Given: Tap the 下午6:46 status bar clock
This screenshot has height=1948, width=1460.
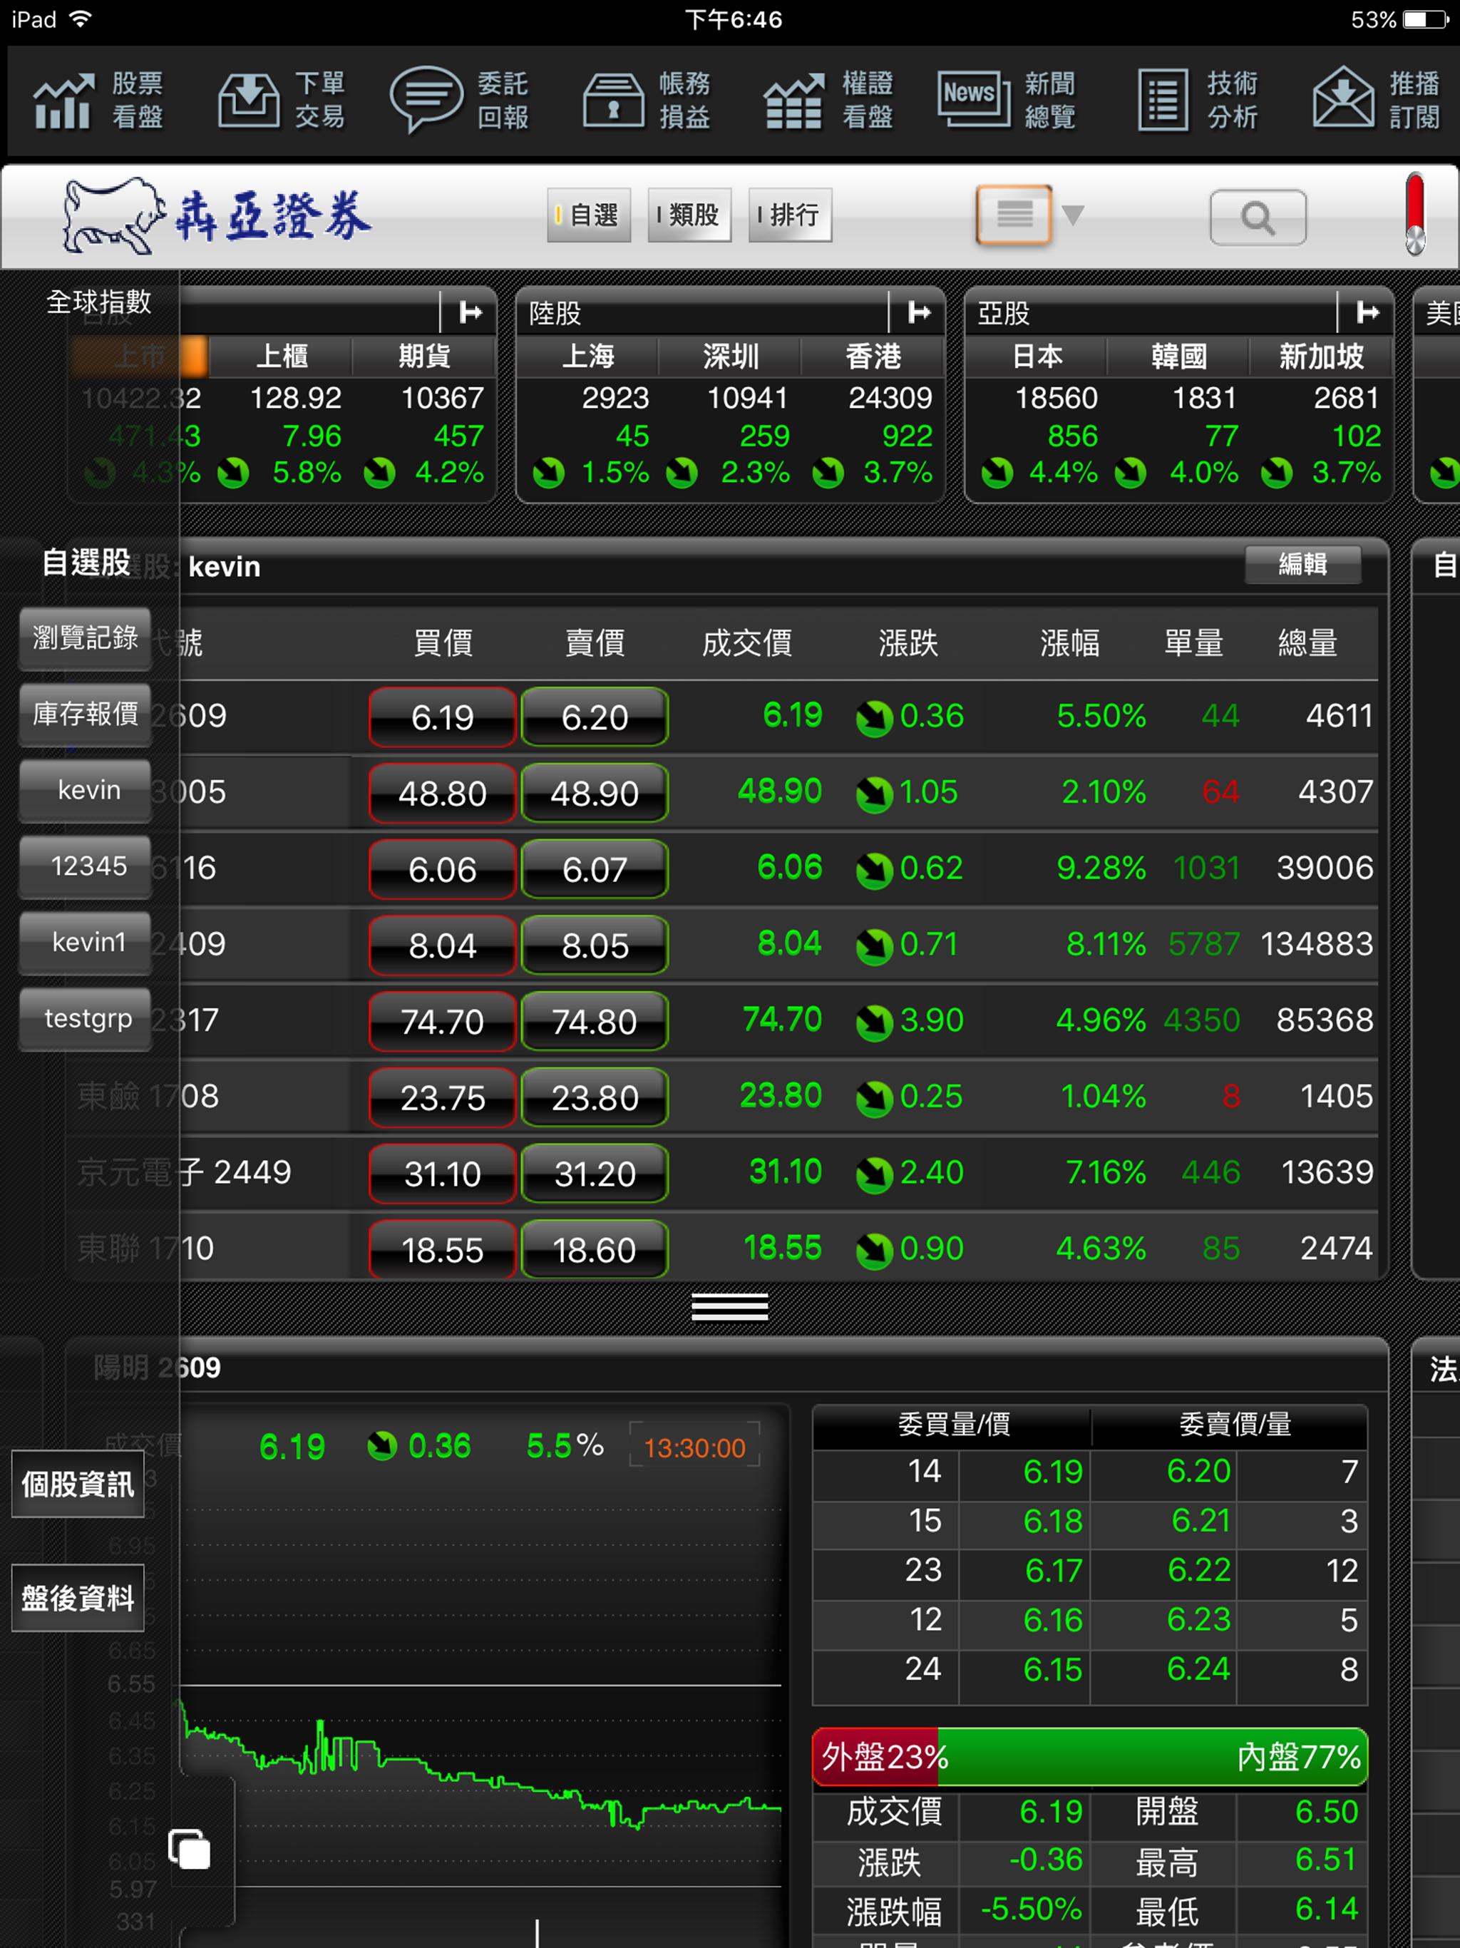Looking at the screenshot, I should (734, 19).
